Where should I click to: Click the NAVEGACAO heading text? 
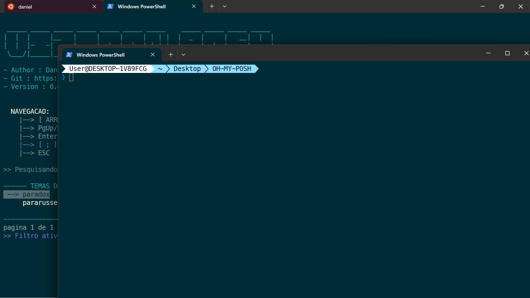tap(30, 112)
